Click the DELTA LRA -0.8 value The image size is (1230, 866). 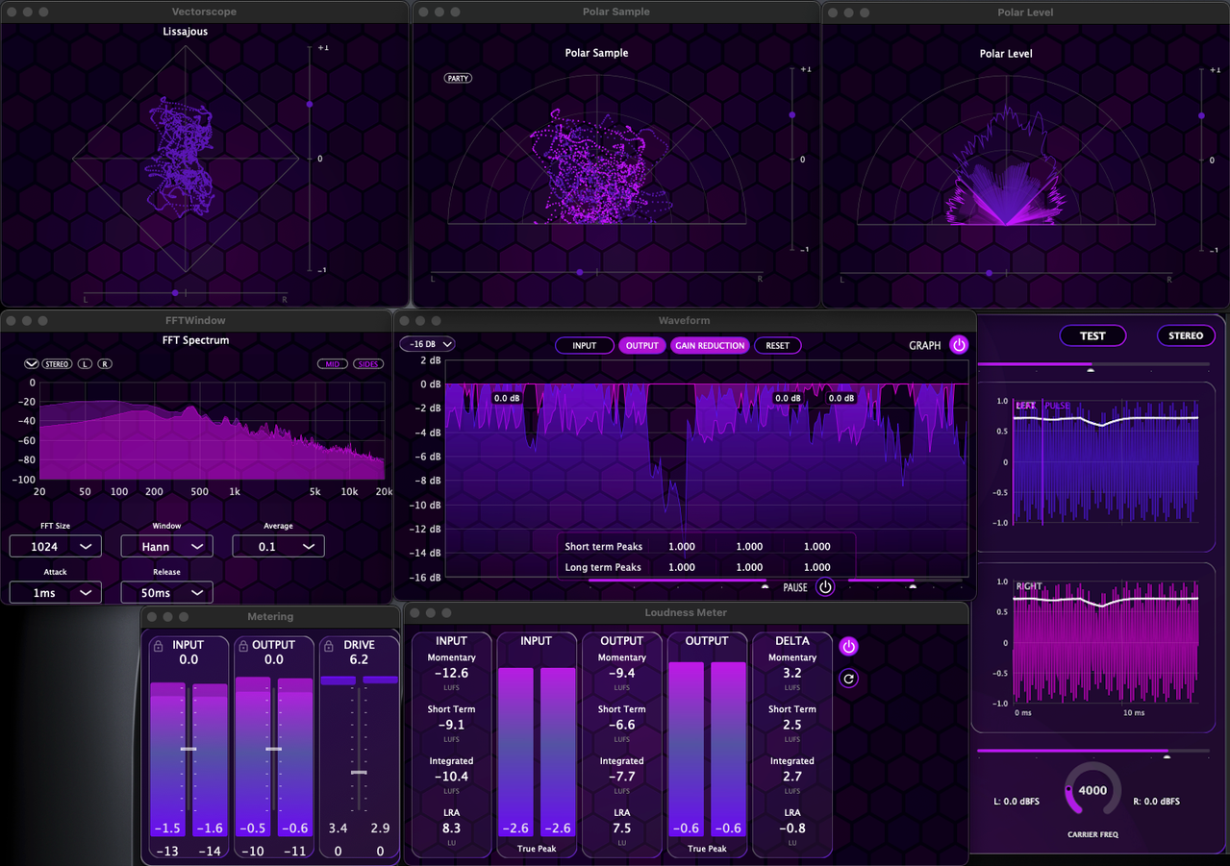792,828
